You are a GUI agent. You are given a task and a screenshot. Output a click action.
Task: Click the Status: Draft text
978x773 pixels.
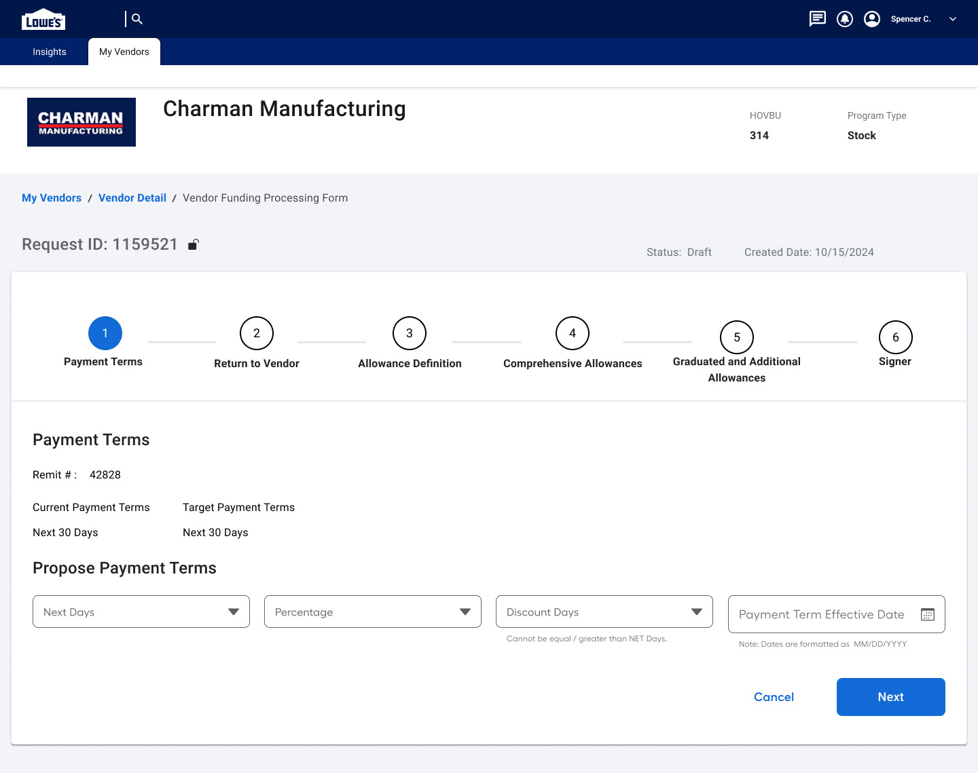(x=679, y=252)
